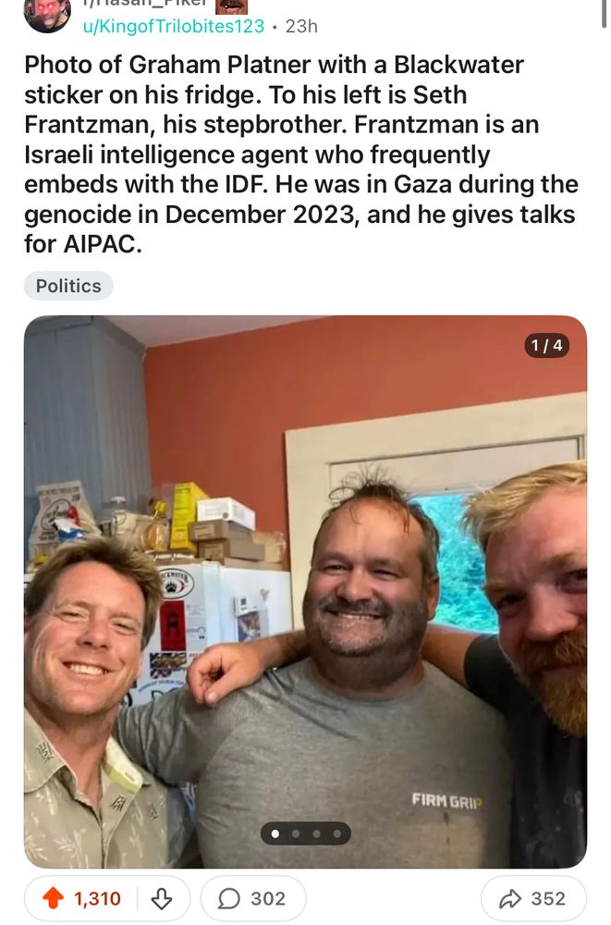Tap the share arrow icon
Image resolution: width=611 pixels, height=925 pixels.
coord(510,898)
